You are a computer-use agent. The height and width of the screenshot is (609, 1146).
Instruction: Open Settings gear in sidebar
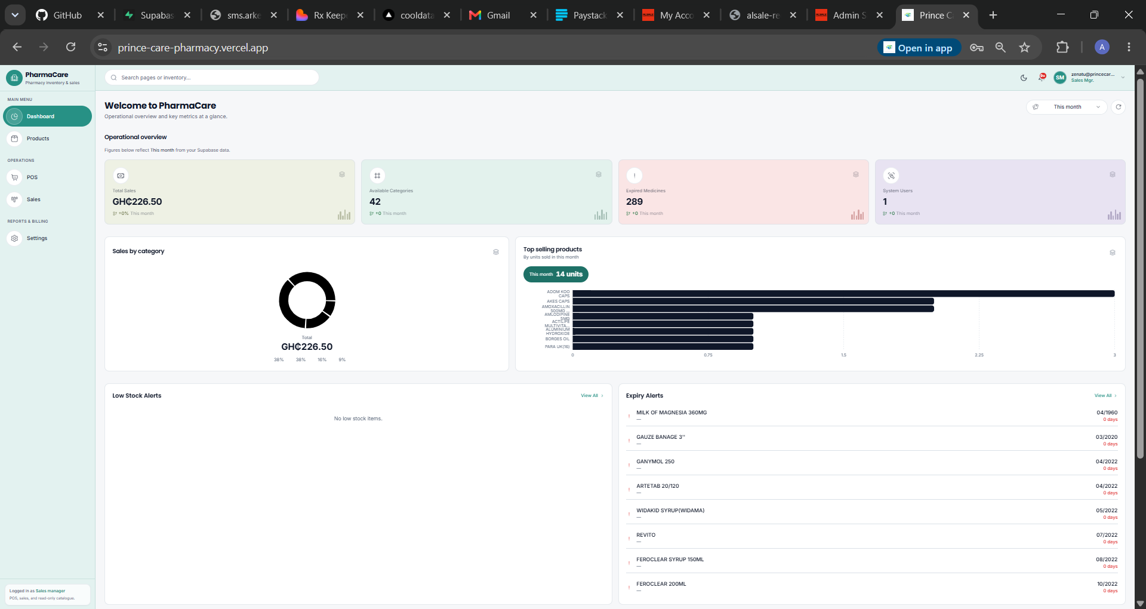[x=15, y=238]
